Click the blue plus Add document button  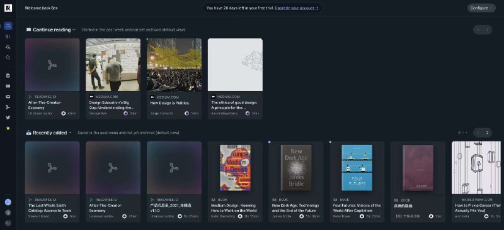tap(8, 202)
